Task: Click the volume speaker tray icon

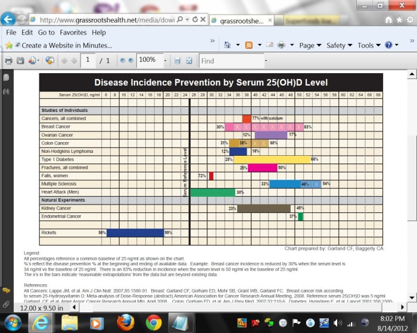Action: coord(338,323)
